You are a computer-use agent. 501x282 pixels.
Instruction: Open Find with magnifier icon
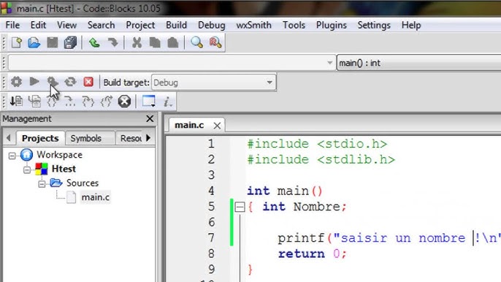[197, 42]
